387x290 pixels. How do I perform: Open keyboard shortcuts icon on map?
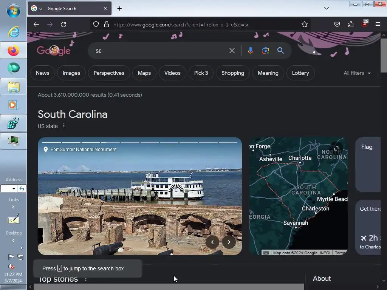266,253
